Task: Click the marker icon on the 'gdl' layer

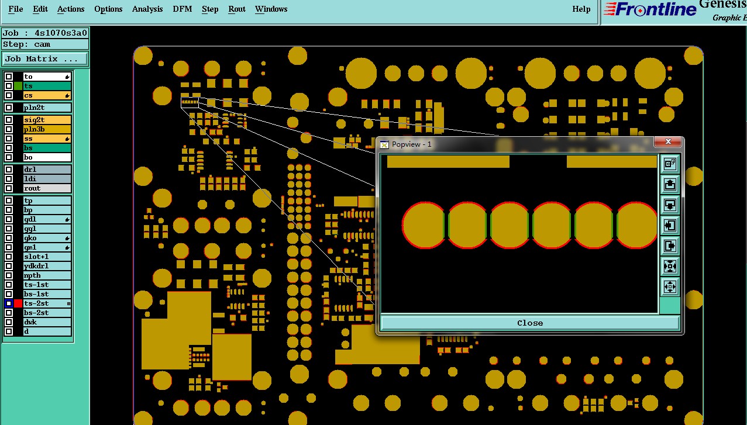Action: pyautogui.click(x=67, y=219)
